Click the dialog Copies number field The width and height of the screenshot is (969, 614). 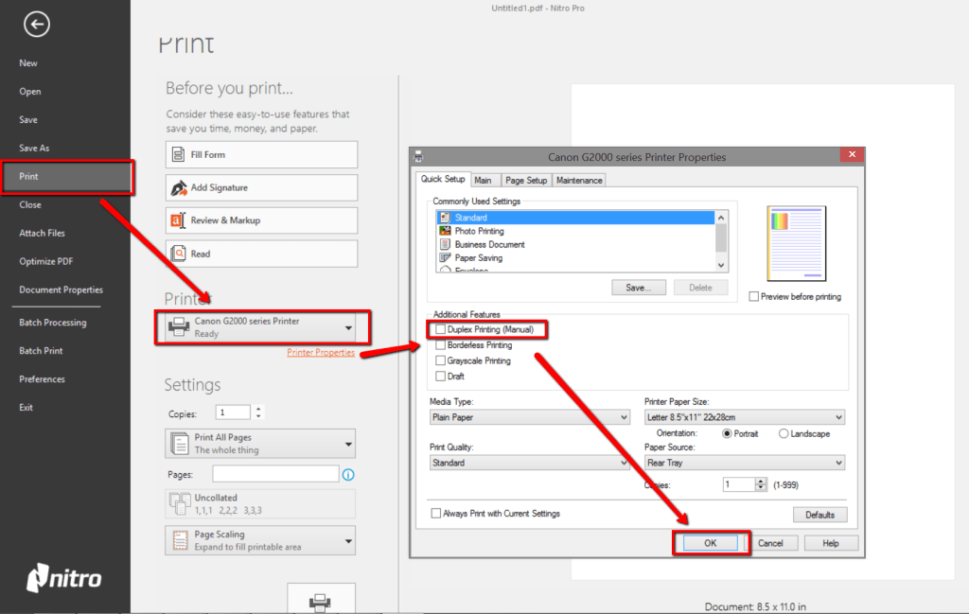(x=739, y=484)
